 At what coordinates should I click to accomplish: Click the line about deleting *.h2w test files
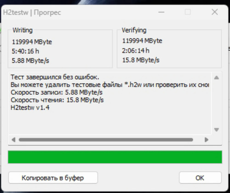click(x=110, y=85)
